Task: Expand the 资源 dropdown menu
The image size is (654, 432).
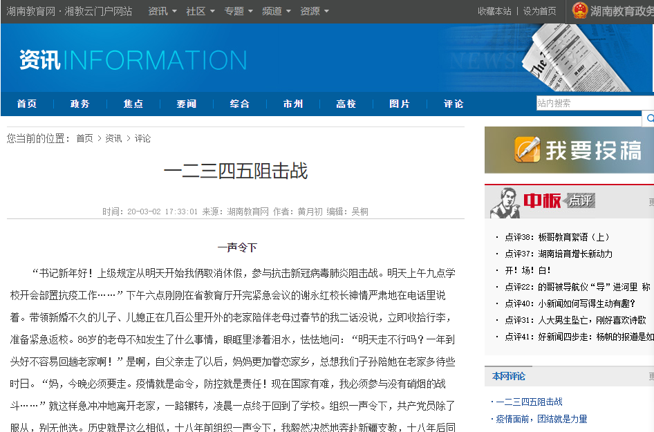Action: point(315,11)
